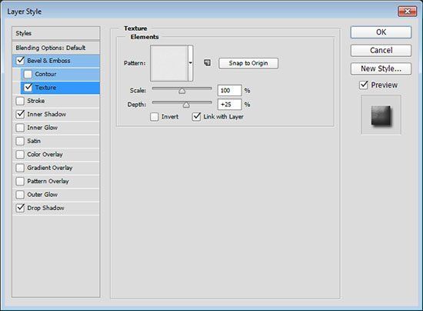This screenshot has width=423, height=311.
Task: Disable the Inner Shadow checkbox
Action: [20, 114]
